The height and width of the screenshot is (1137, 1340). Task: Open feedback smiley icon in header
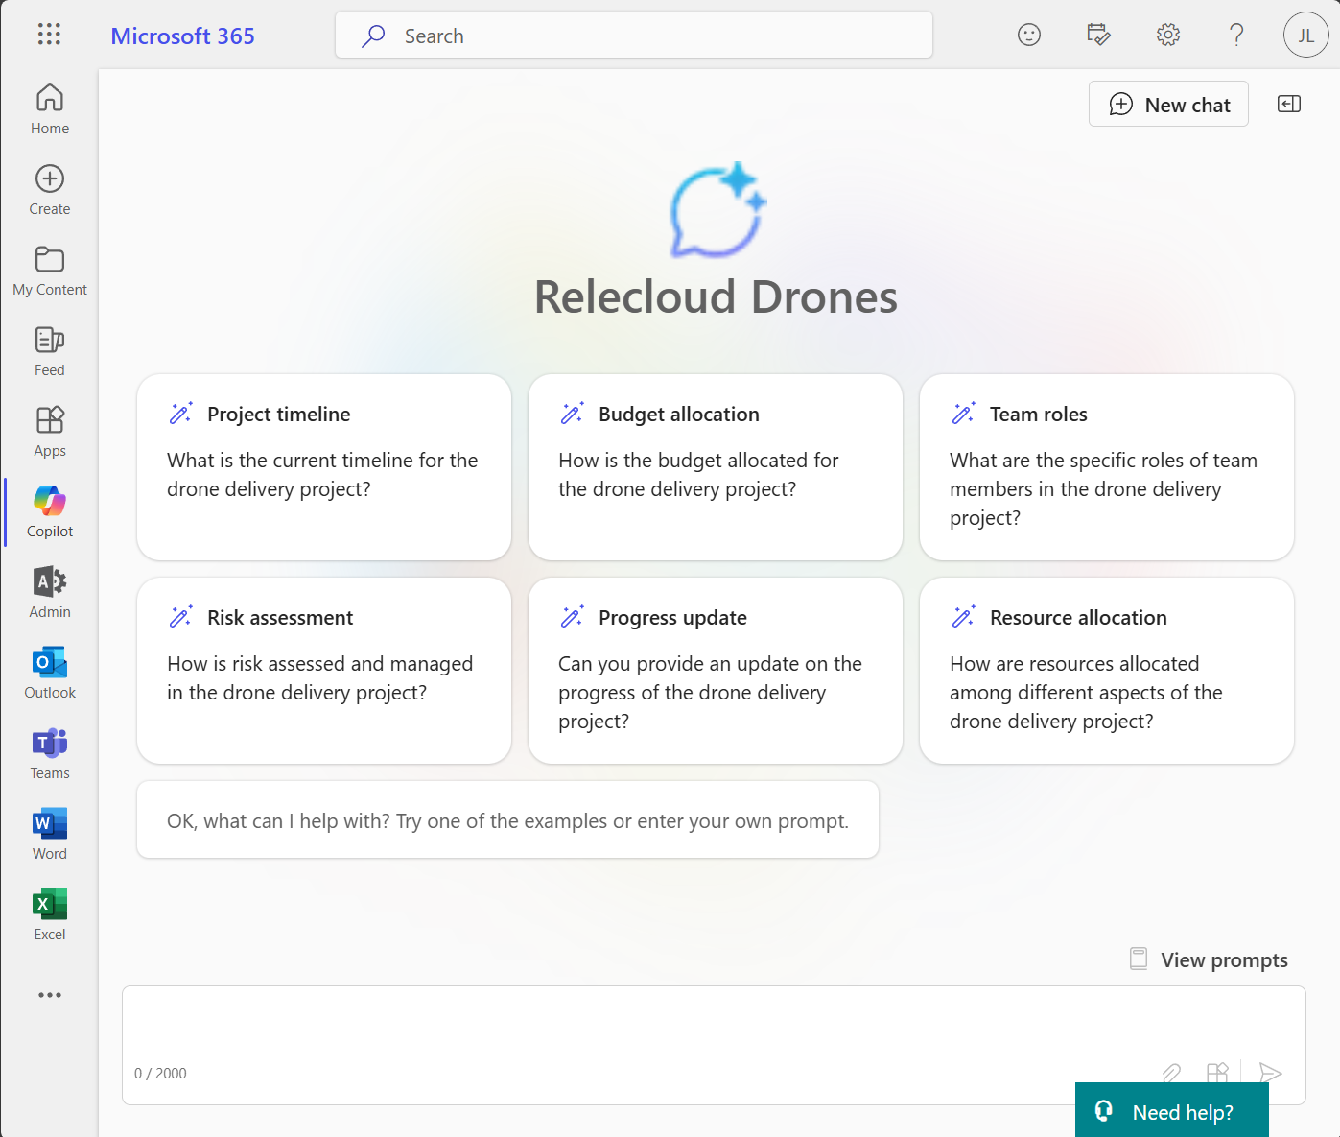click(1029, 35)
